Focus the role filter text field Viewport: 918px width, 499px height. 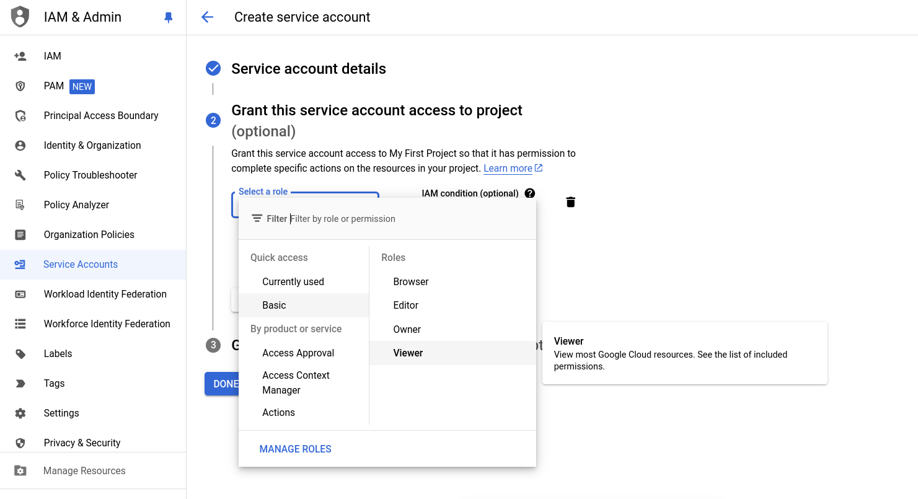point(408,219)
